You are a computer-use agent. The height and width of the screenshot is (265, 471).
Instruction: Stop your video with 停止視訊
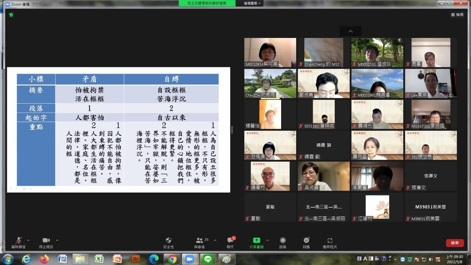pos(46,242)
